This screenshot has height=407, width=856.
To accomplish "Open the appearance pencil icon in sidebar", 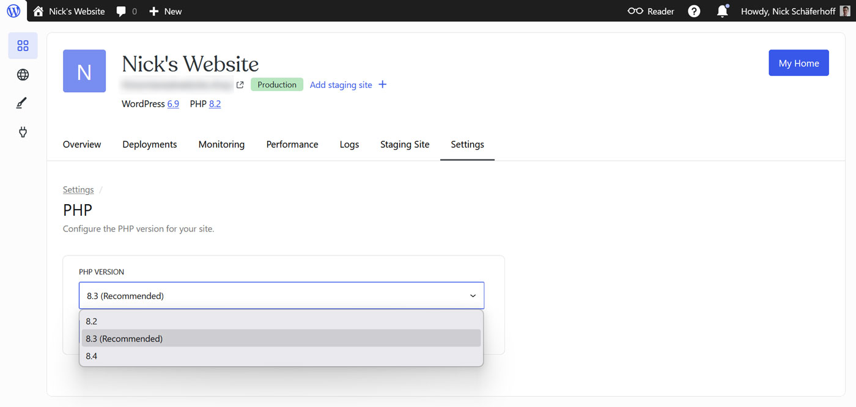I will pos(22,103).
